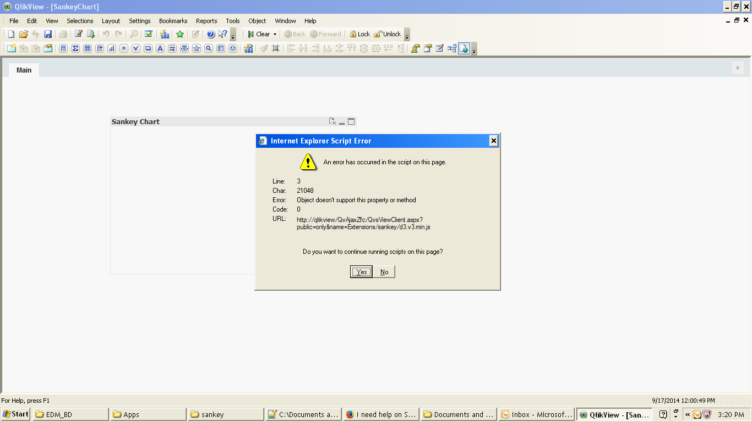
Task: Close the Internet Explorer Script Error dialog
Action: [x=494, y=141]
